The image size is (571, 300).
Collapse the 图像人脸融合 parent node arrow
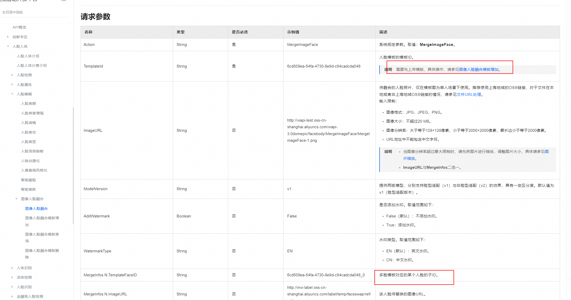click(16, 199)
